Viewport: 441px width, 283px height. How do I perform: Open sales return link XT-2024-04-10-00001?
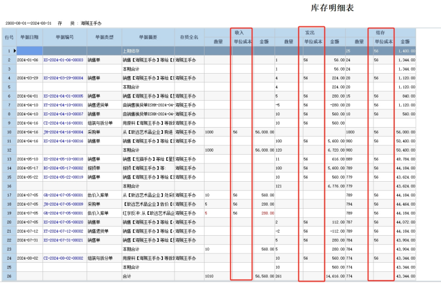63,105
